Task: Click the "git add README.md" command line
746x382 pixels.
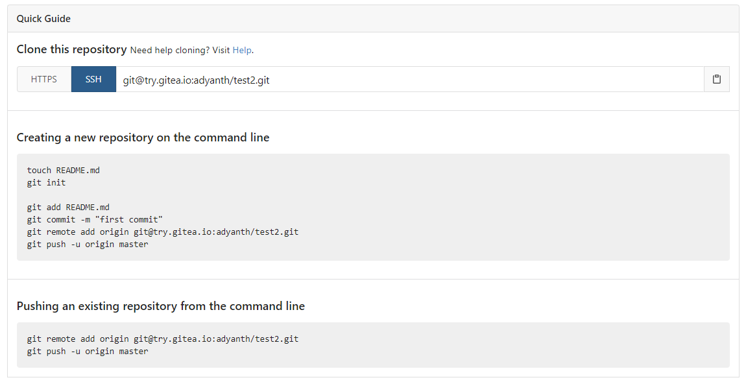Action: click(x=68, y=208)
